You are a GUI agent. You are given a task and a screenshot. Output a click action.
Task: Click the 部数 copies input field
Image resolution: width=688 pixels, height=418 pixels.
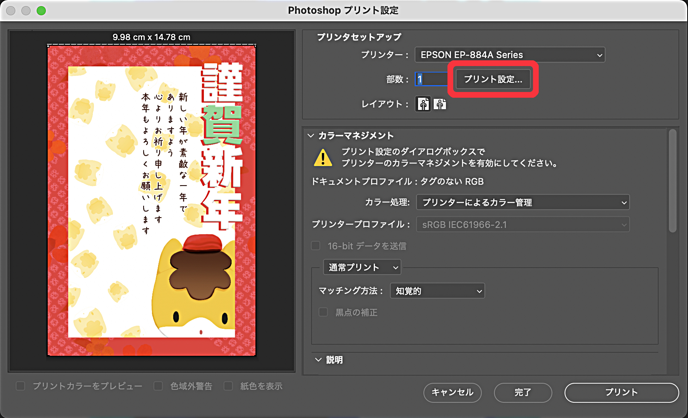tap(431, 79)
